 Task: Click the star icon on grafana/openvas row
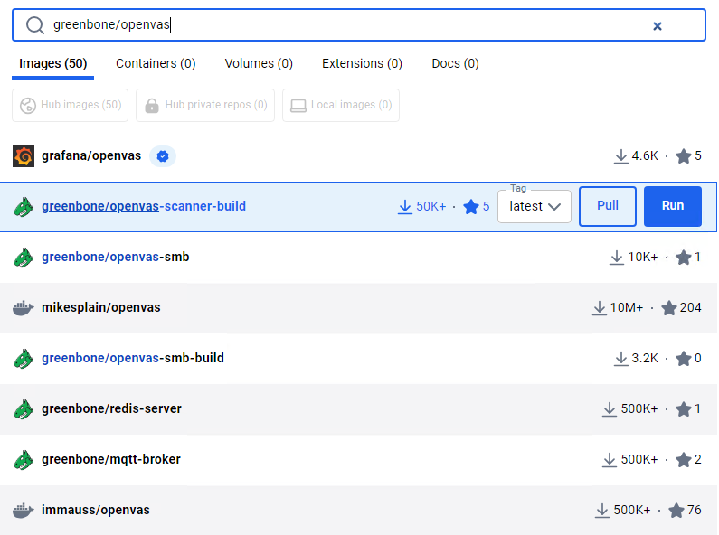(683, 156)
